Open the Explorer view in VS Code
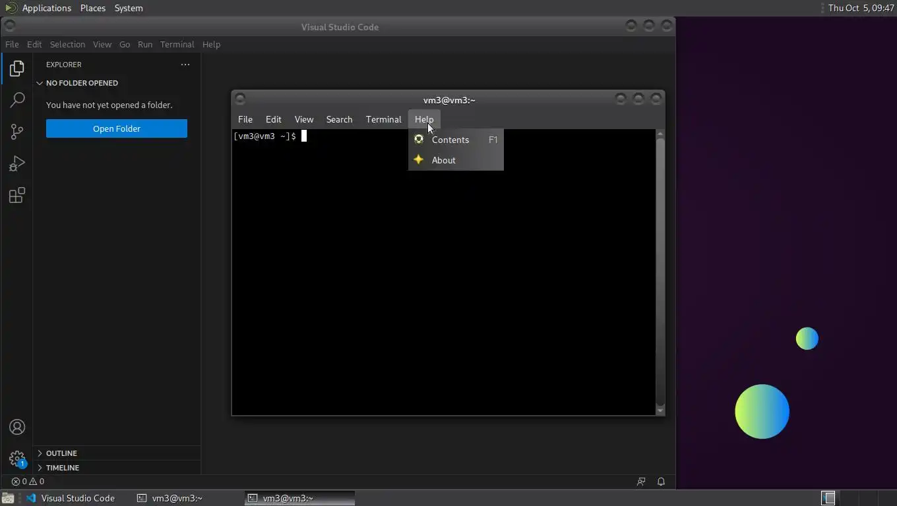This screenshot has height=506, width=897. [x=17, y=69]
